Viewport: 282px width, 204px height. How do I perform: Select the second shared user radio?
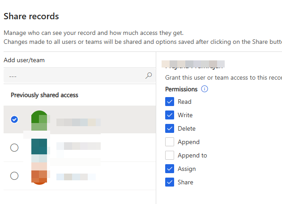14,148
